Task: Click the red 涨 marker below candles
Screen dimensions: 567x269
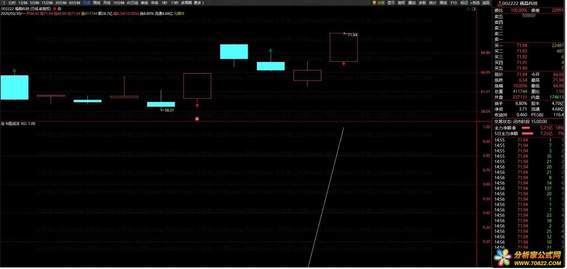Action: pyautogui.click(x=197, y=119)
